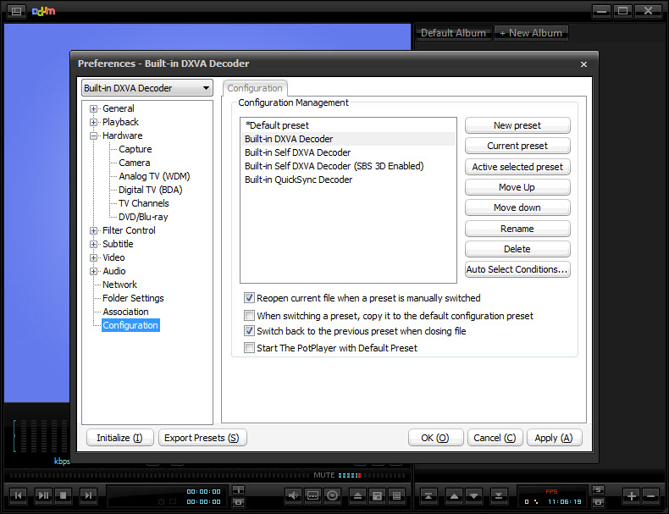This screenshot has width=669, height=514.
Task: Select TV Channels in the tree
Action: [x=144, y=203]
